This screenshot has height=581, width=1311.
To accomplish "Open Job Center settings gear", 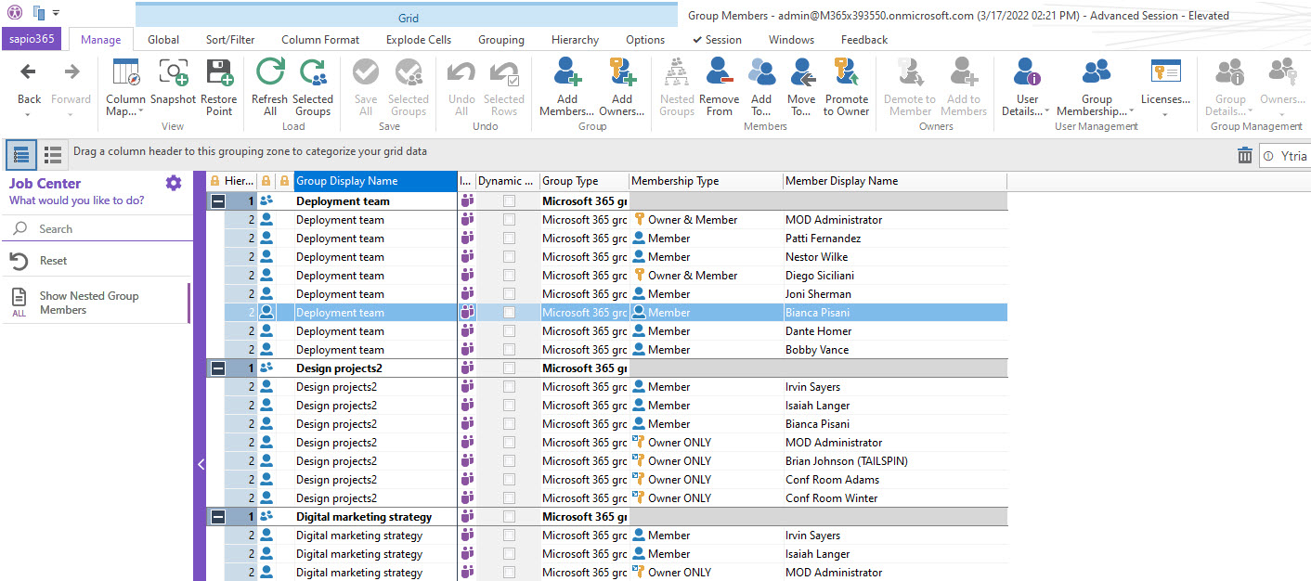I will tap(174, 183).
